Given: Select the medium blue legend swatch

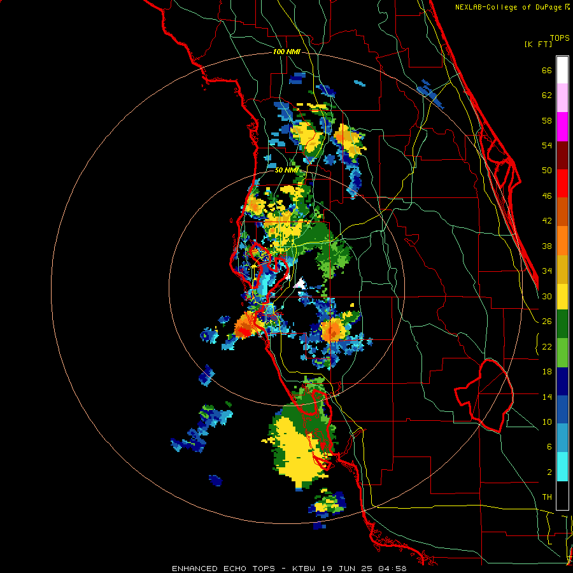Looking at the screenshot, I should (562, 410).
